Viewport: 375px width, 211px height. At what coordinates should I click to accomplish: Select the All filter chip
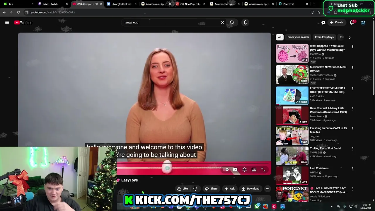(280, 37)
